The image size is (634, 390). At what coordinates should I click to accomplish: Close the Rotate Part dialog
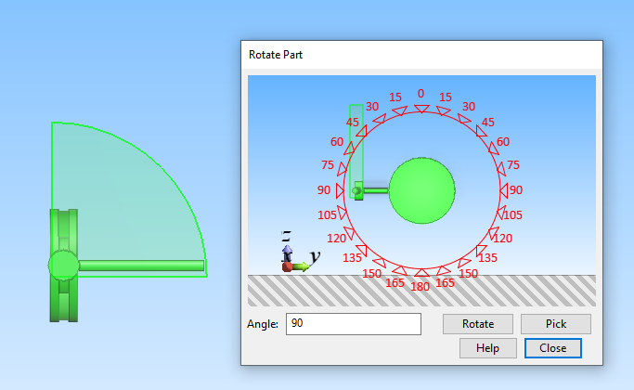(552, 348)
